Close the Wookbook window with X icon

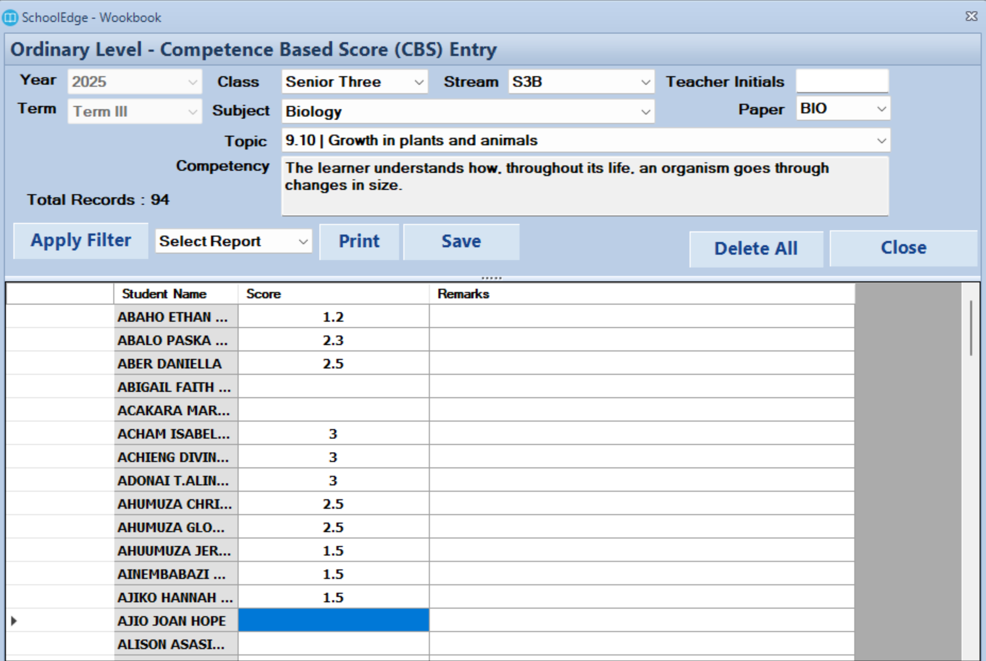coord(971,17)
